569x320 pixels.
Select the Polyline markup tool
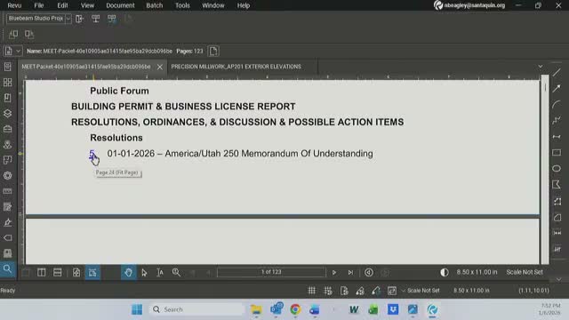(x=557, y=121)
